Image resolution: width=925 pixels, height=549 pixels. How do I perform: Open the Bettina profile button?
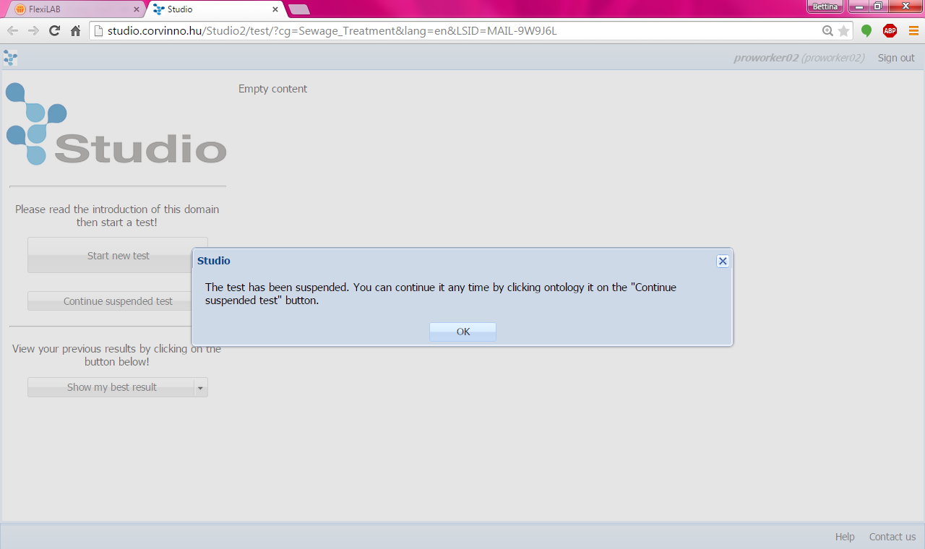(x=825, y=7)
